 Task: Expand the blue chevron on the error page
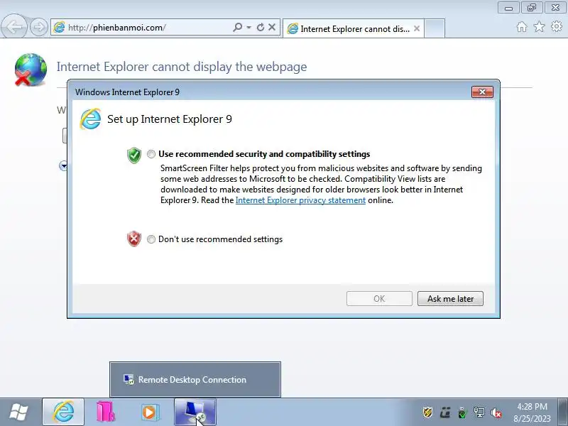coord(63,166)
